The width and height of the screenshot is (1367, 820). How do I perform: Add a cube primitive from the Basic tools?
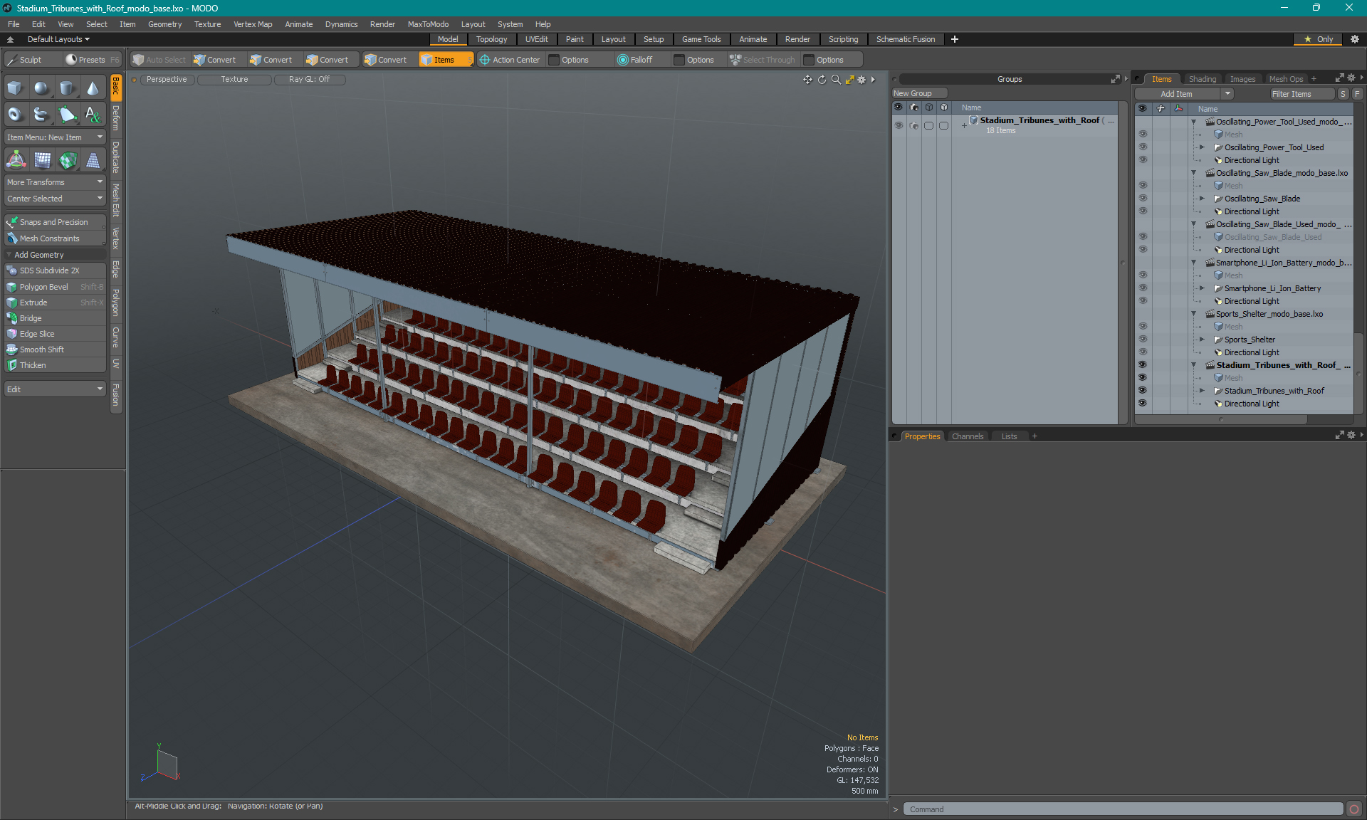pyautogui.click(x=15, y=88)
